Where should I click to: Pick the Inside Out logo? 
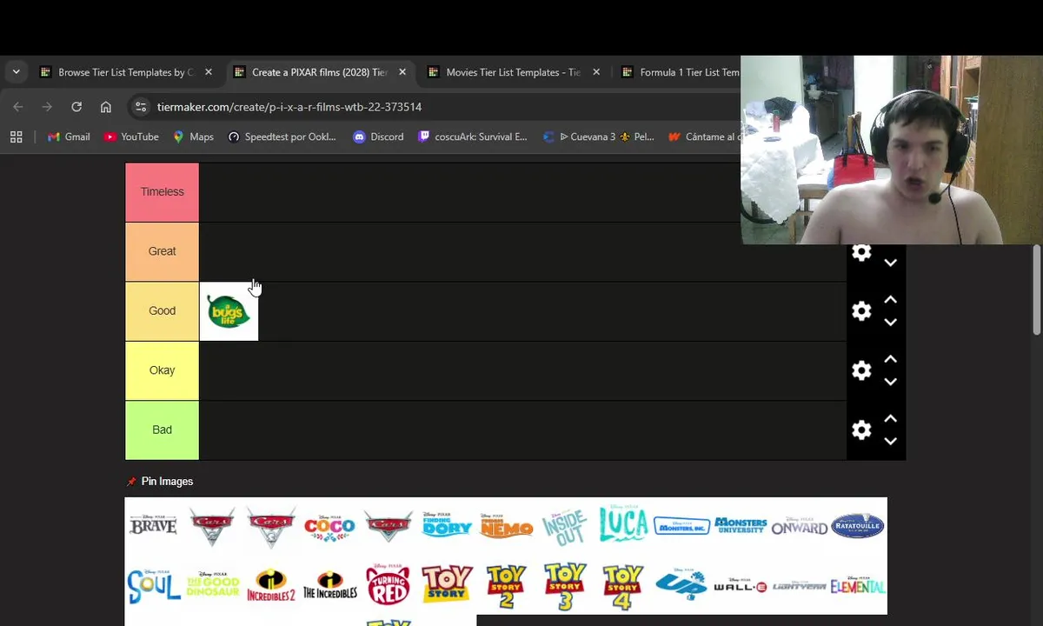(564, 527)
